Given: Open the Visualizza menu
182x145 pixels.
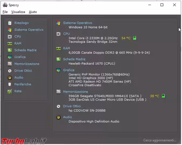Looking at the screenshot, I should (18, 12).
